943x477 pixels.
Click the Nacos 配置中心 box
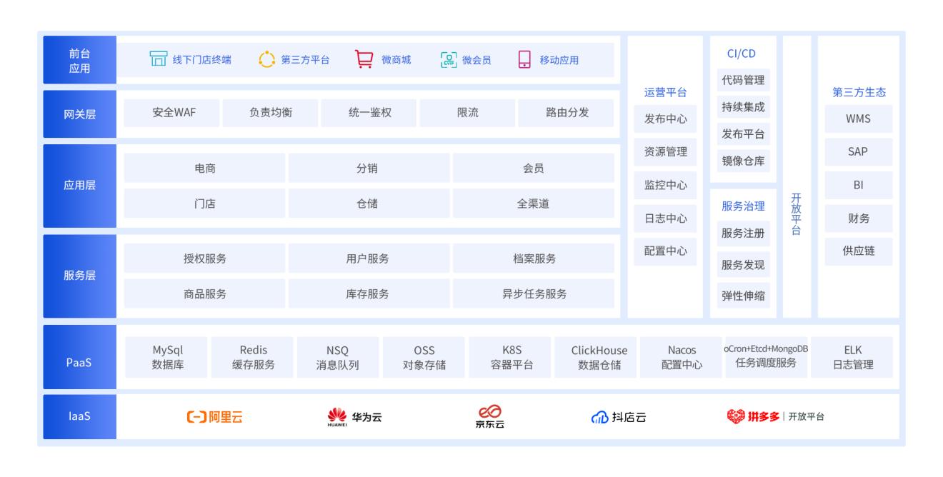click(681, 358)
